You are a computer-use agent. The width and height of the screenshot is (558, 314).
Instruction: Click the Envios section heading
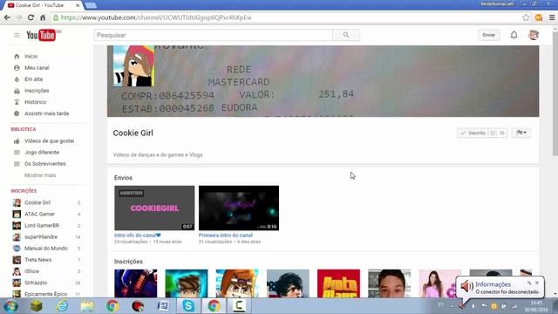[123, 178]
